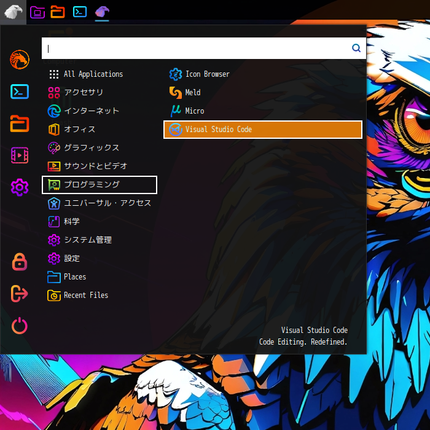Launch the Meld application
This screenshot has height=430, width=430.
pos(192,93)
